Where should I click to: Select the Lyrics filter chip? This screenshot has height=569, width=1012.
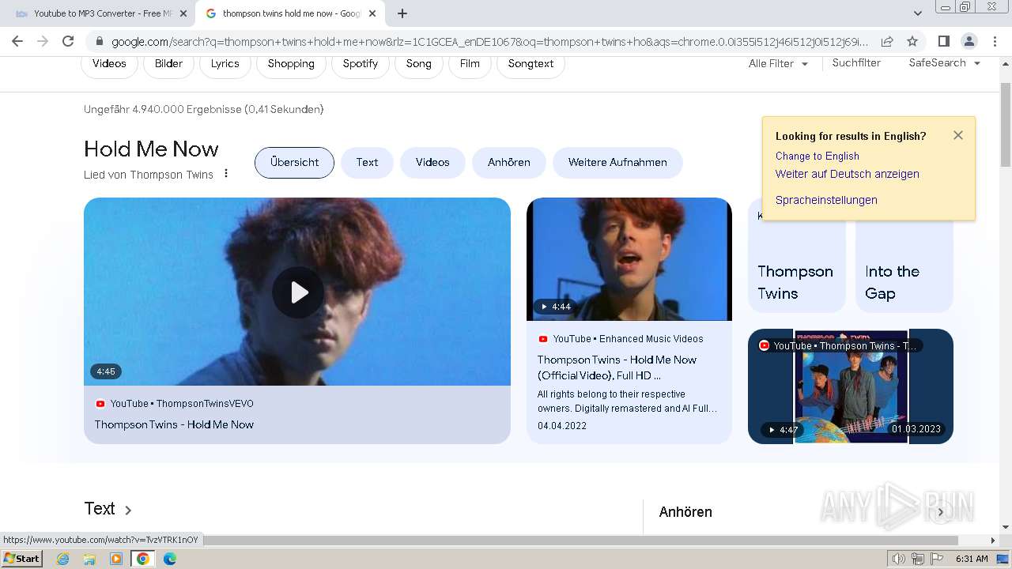point(225,63)
